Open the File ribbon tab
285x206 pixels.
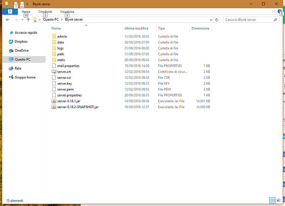(x=10, y=12)
